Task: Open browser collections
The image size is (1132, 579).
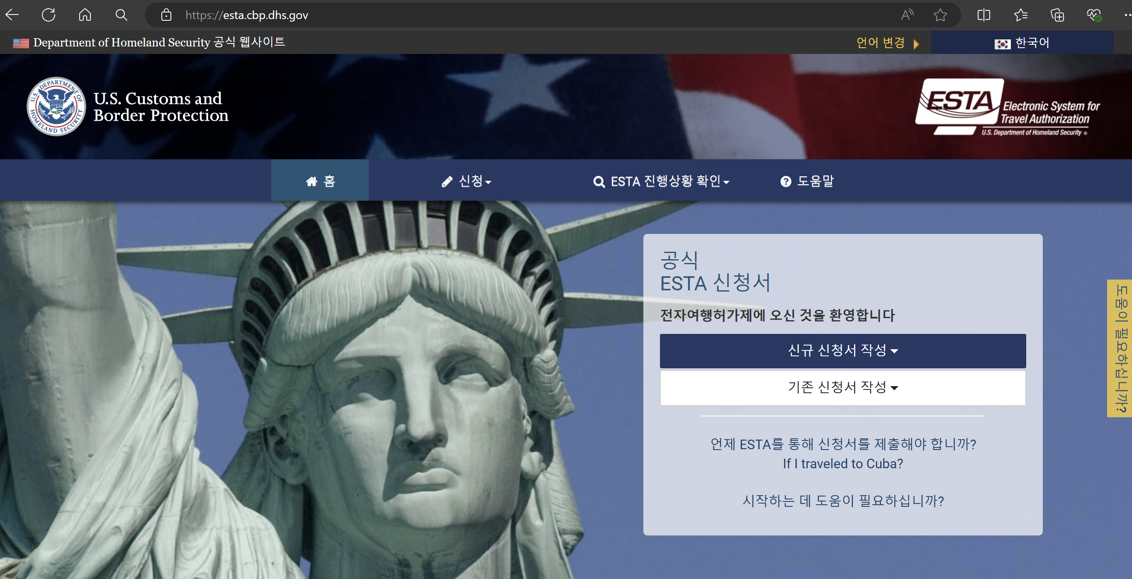Action: coord(1057,15)
